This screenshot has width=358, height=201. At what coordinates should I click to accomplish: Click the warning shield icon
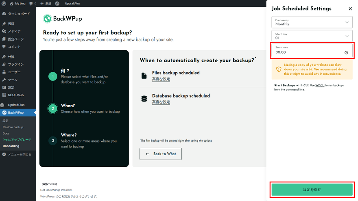279,69
